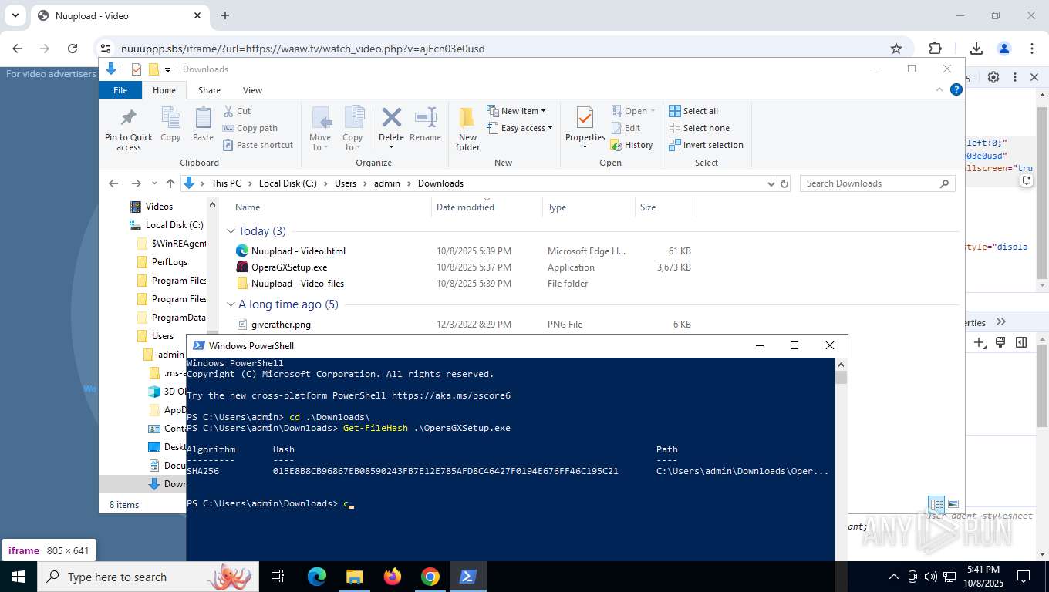Open DevTools settings gear
The width and height of the screenshot is (1049, 592).
tap(993, 77)
